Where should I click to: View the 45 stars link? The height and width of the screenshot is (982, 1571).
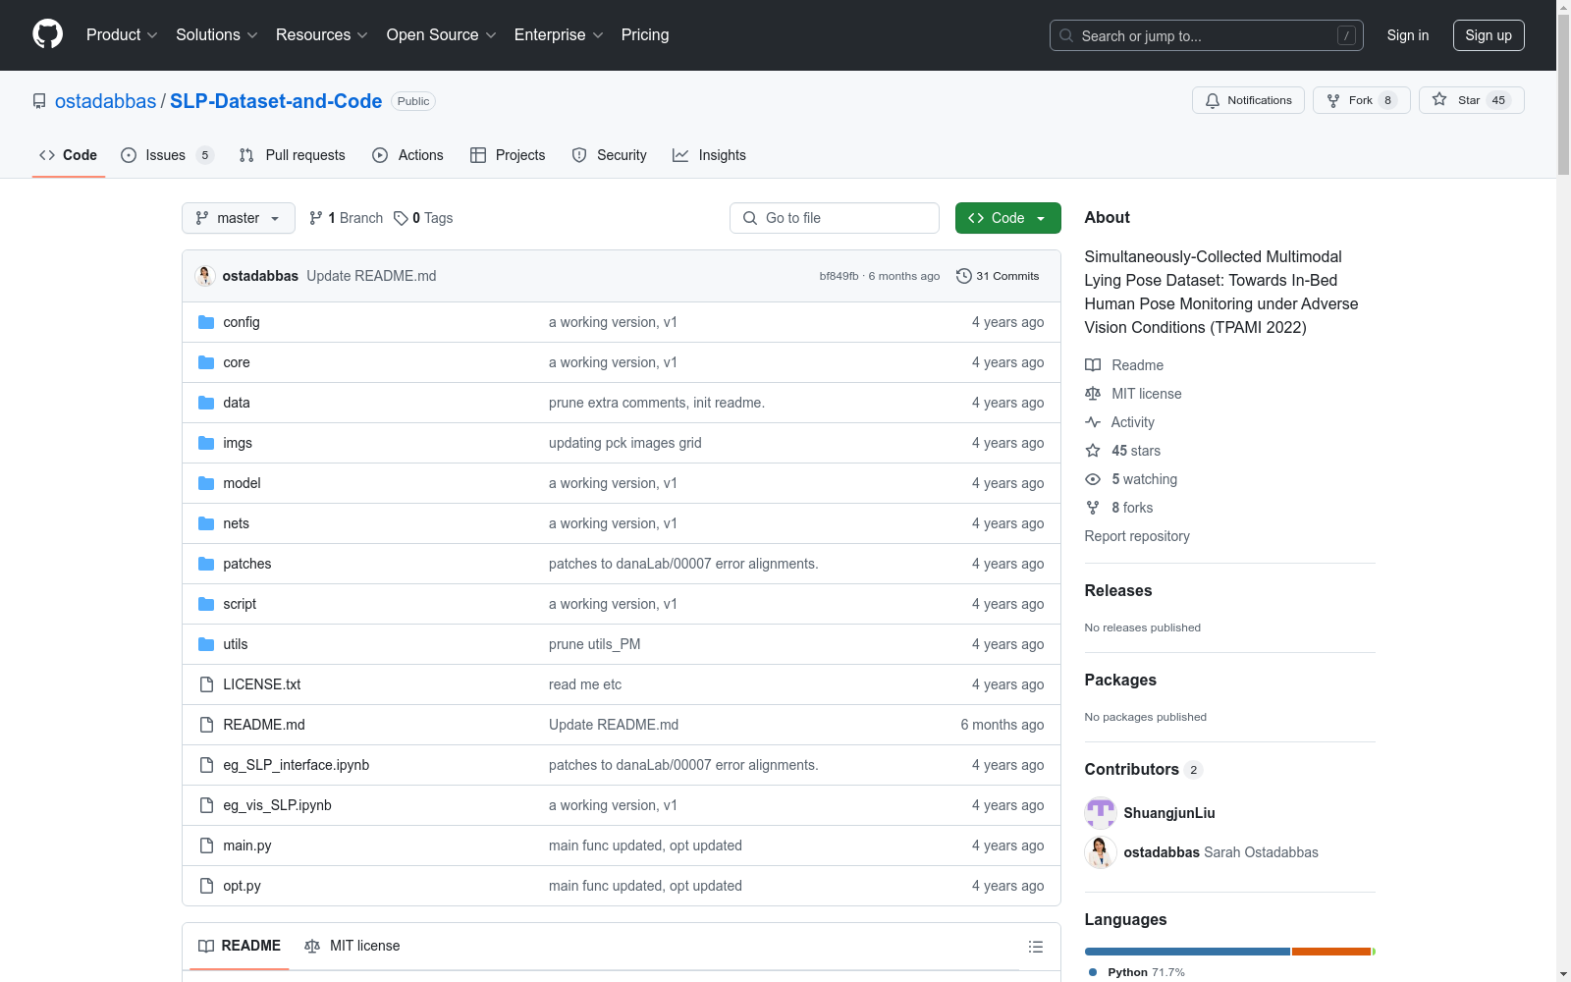pyautogui.click(x=1123, y=451)
